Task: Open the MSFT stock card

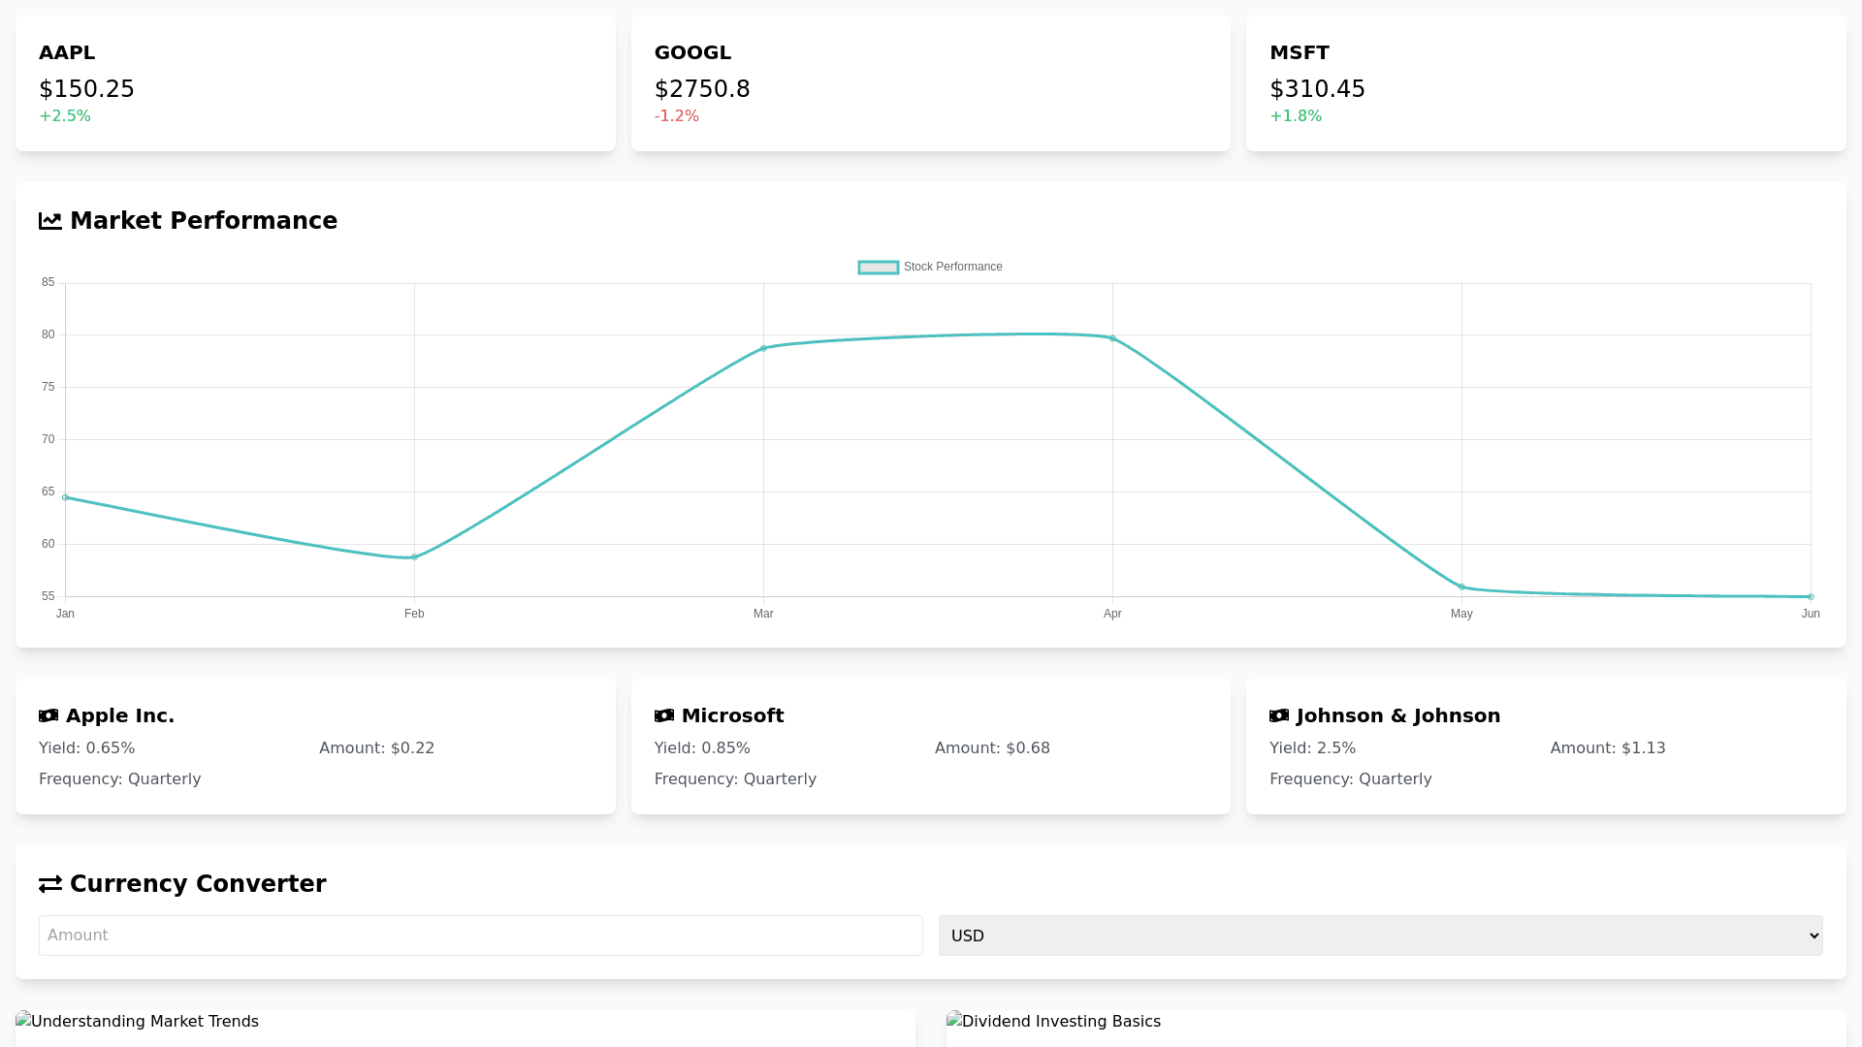Action: pyautogui.click(x=1545, y=83)
